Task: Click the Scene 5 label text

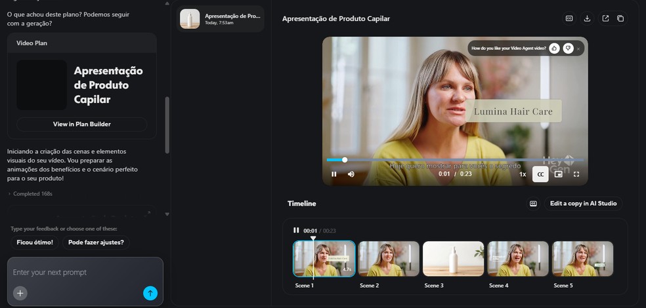Action: (x=563, y=285)
